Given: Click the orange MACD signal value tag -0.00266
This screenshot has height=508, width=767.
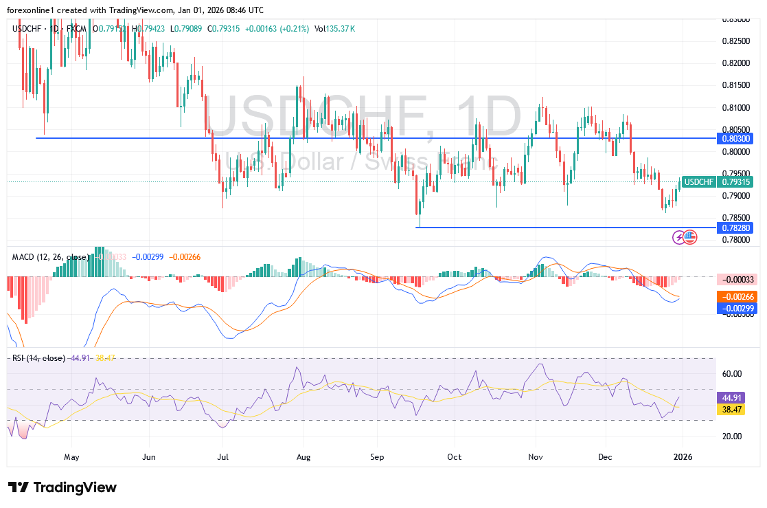Looking at the screenshot, I should coord(735,297).
